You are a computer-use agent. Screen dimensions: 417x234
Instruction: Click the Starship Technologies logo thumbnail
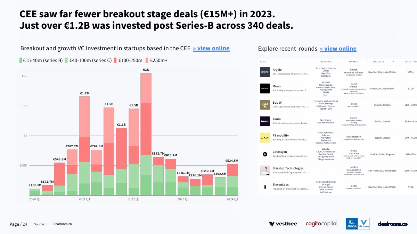pos(265,171)
